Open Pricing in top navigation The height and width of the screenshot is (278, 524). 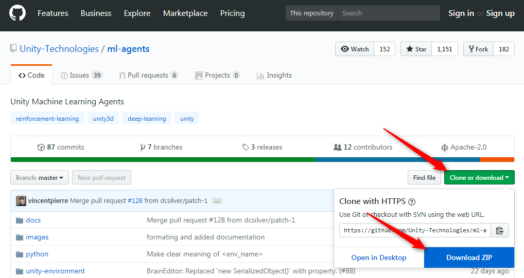click(232, 13)
